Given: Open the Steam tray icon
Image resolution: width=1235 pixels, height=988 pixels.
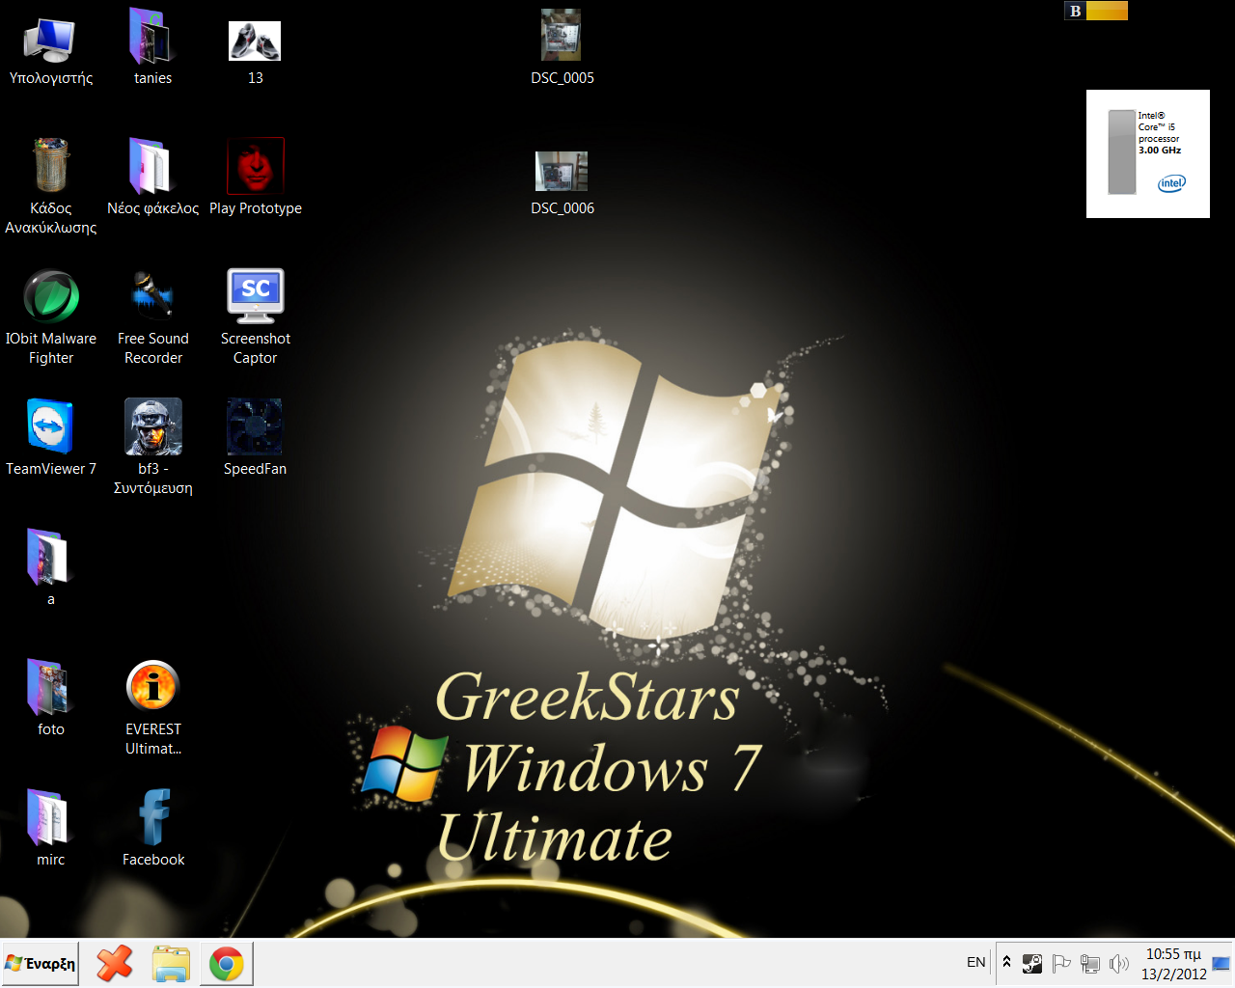Looking at the screenshot, I should 1032,963.
